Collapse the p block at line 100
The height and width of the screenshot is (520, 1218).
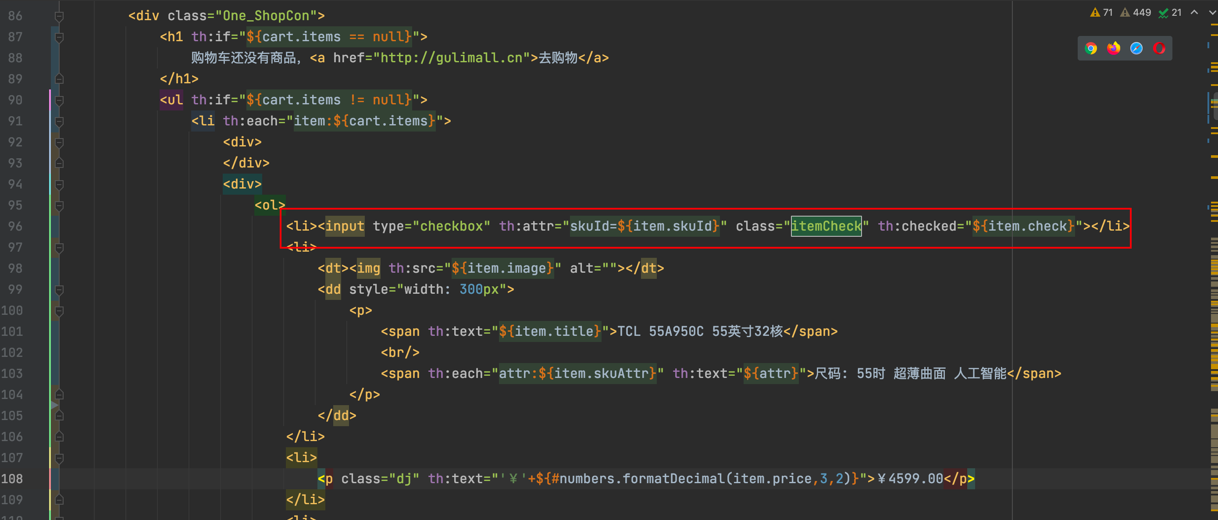point(59,311)
